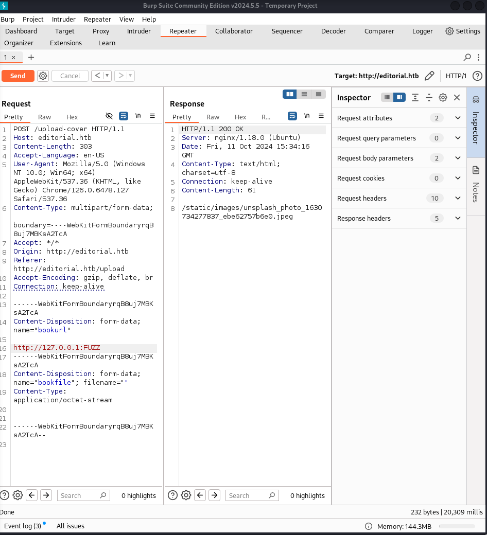The width and height of the screenshot is (487, 535).
Task: Toggle request hidden characters eye-slash icon
Action: [x=109, y=116]
